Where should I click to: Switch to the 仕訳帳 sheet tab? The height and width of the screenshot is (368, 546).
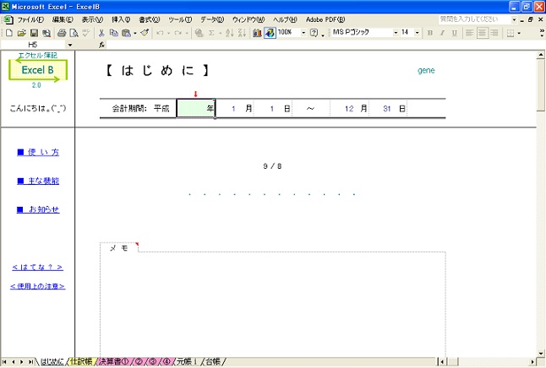coord(81,362)
